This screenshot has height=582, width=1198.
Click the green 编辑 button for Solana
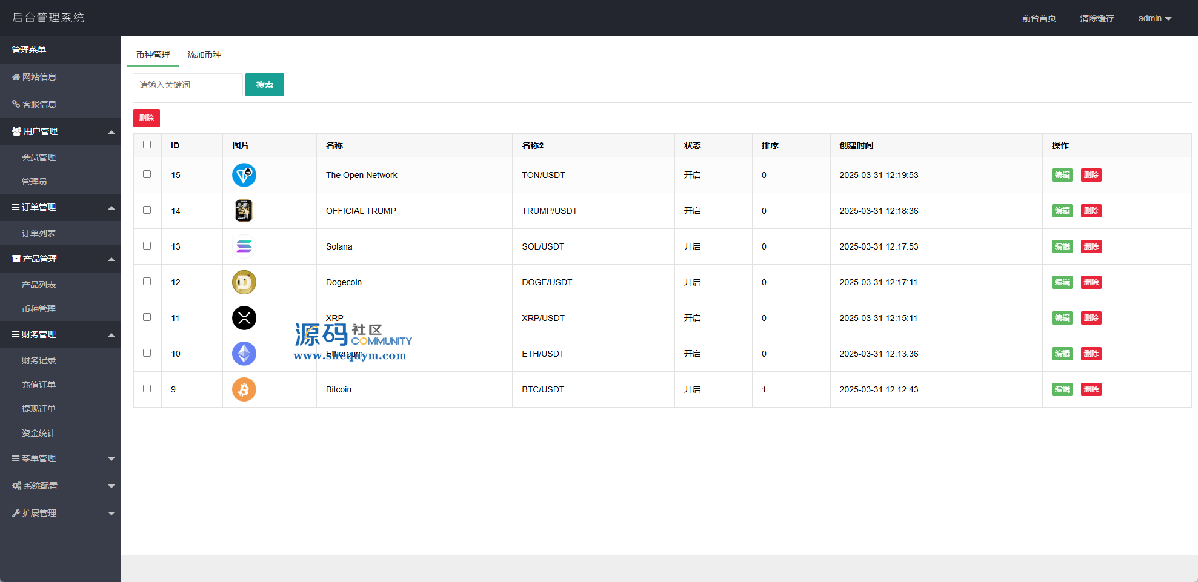[1062, 246]
